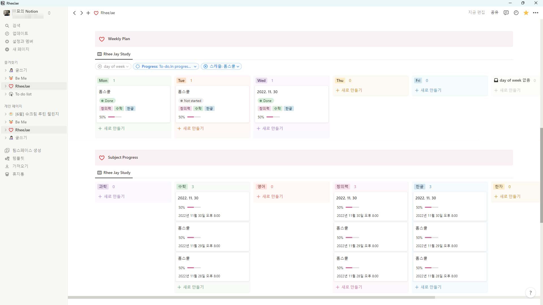The image size is (543, 305).
Task: Click the Not started status on Tue card
Action: (191, 101)
